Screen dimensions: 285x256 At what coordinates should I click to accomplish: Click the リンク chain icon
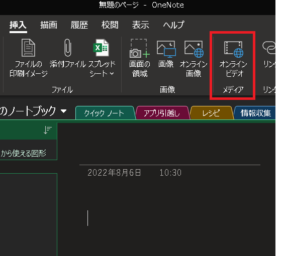[x=269, y=48]
